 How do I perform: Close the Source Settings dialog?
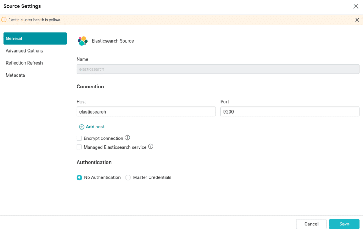pyautogui.click(x=356, y=6)
